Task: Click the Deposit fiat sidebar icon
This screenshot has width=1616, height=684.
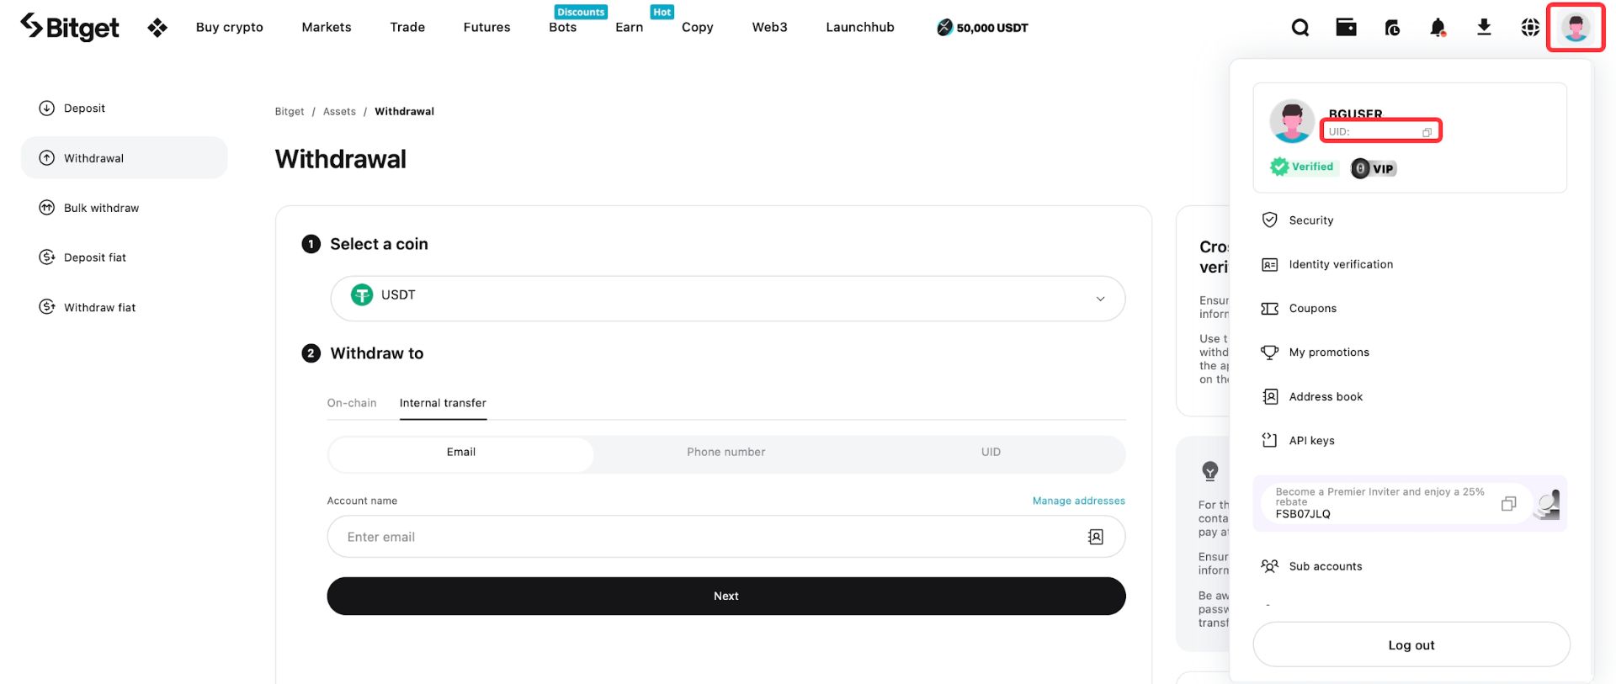Action: tap(47, 257)
